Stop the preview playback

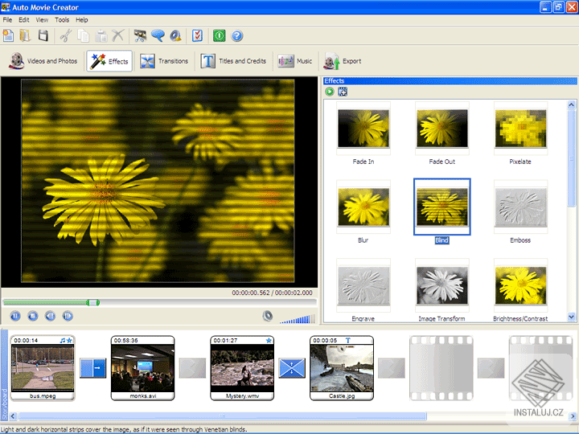point(33,316)
